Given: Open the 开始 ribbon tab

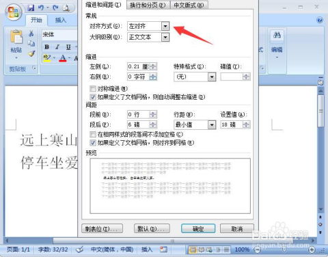Looking at the screenshot, I should tap(36, 21).
